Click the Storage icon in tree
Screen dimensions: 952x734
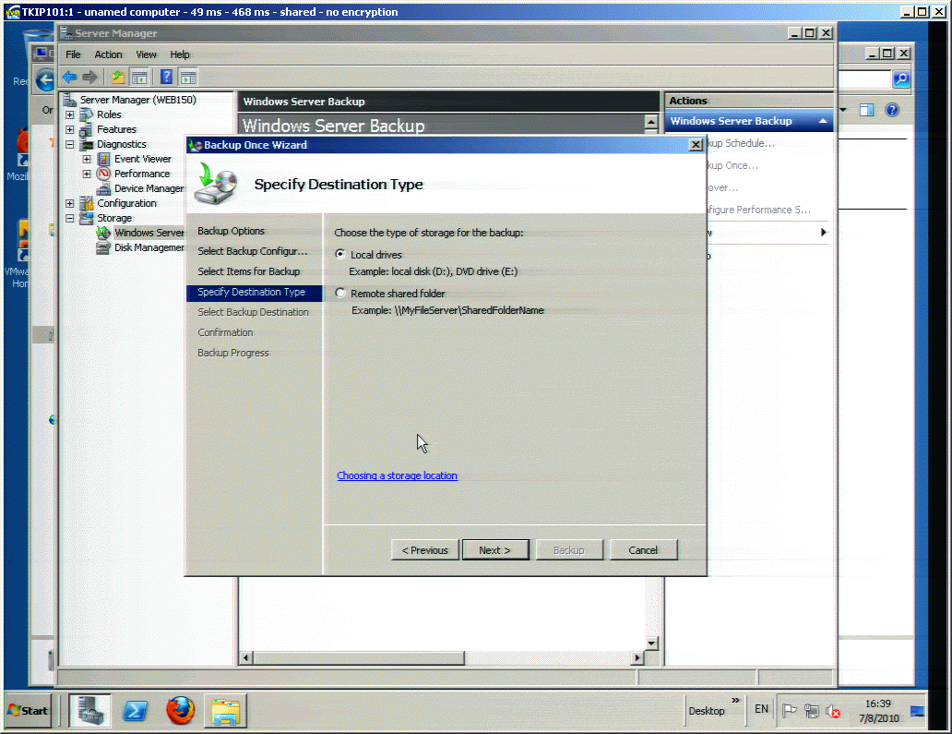[x=87, y=218]
